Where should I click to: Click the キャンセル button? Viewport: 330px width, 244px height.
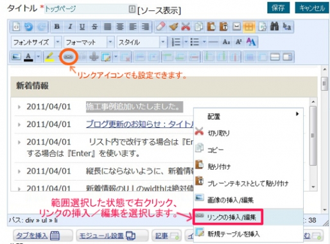pyautogui.click(x=312, y=8)
